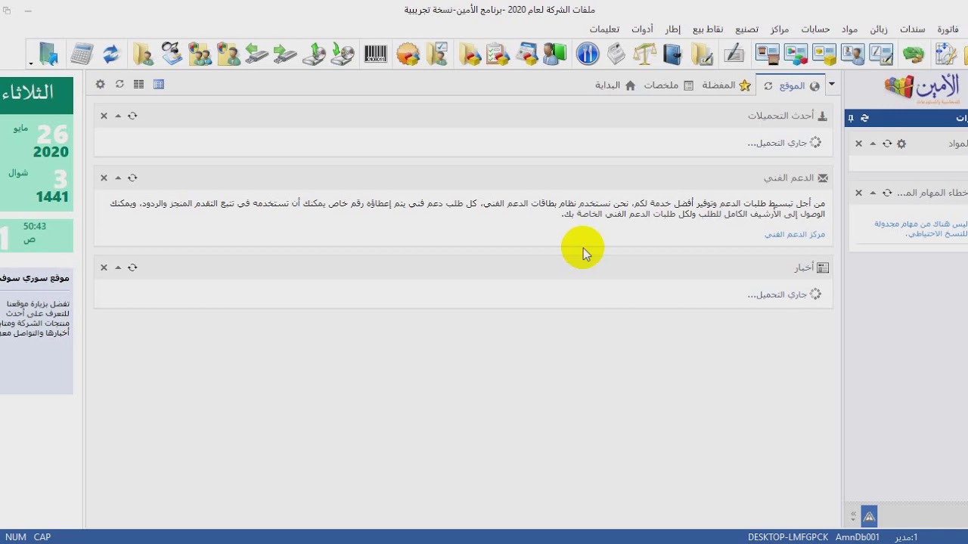Viewport: 968px width, 544px height.
Task: Collapse the أحدث التحميلات widget
Action: click(x=118, y=116)
